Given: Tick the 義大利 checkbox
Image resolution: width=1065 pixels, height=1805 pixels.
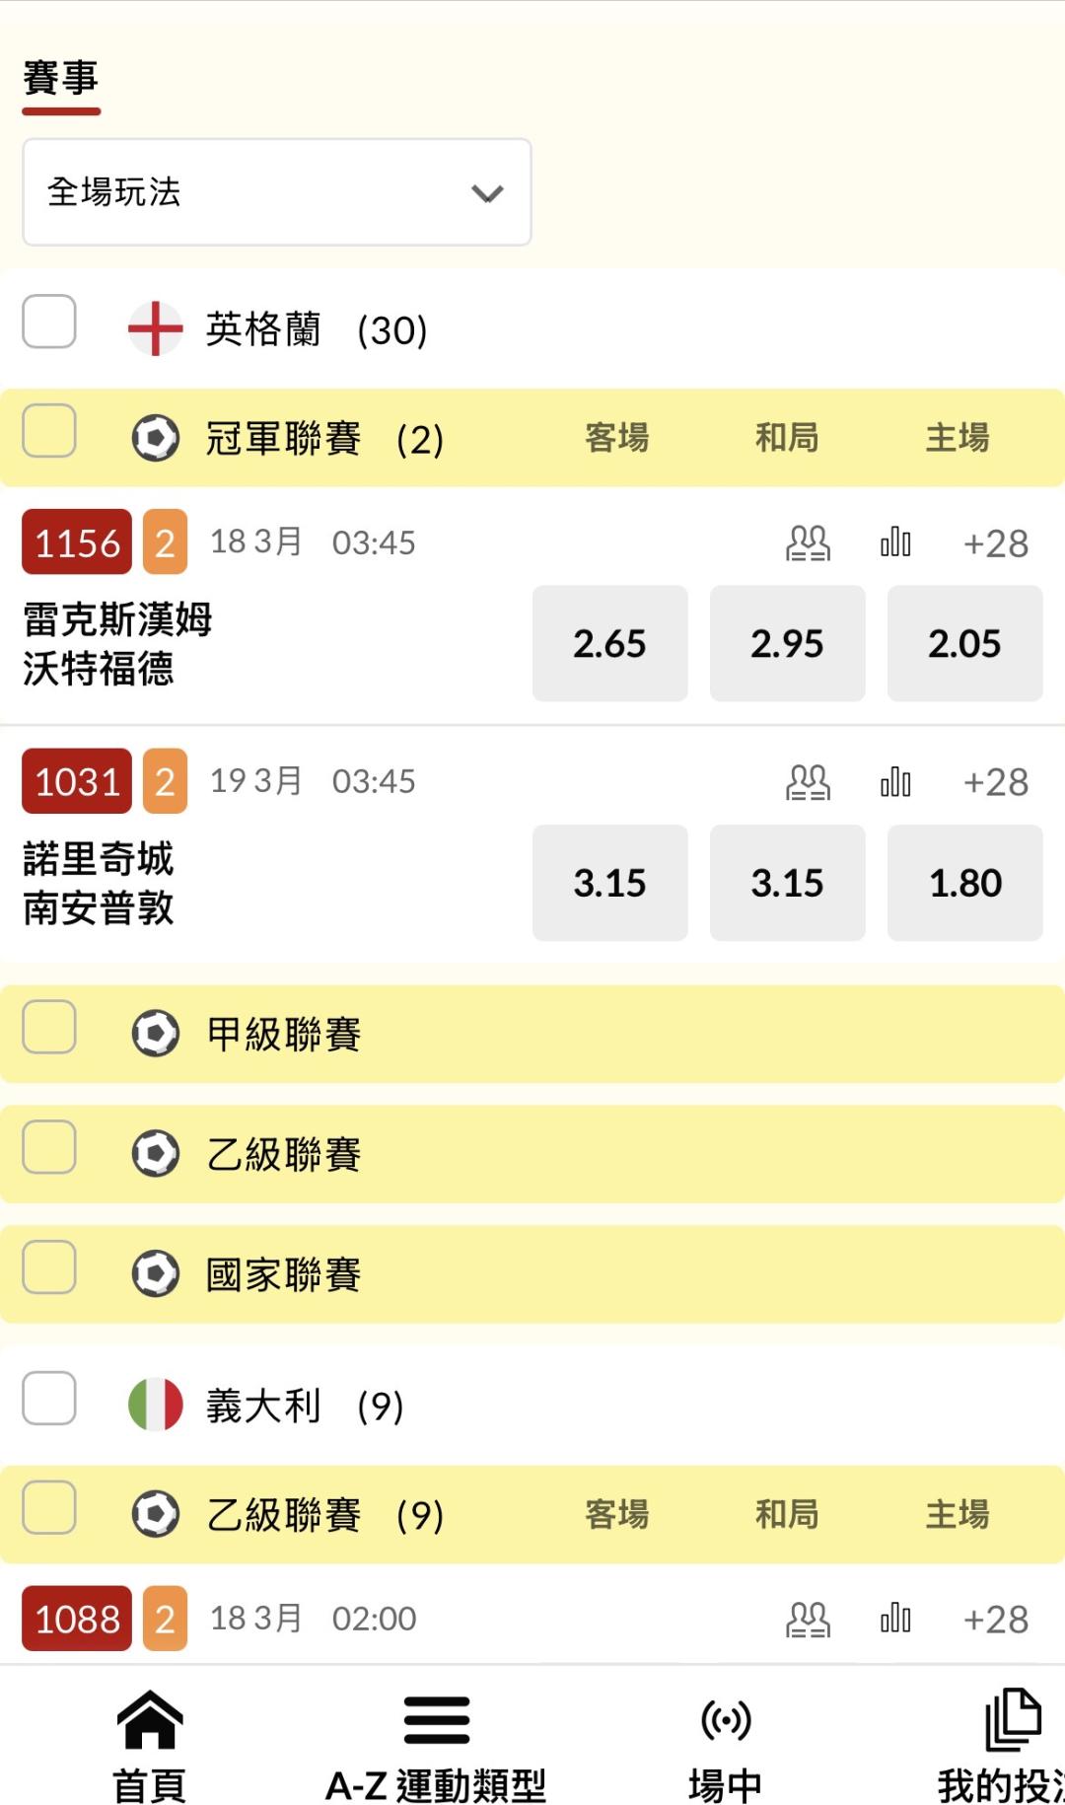Looking at the screenshot, I should (49, 1398).
